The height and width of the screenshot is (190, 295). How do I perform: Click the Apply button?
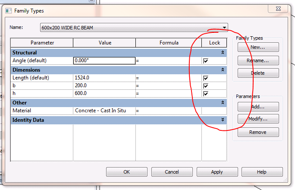[217, 172]
